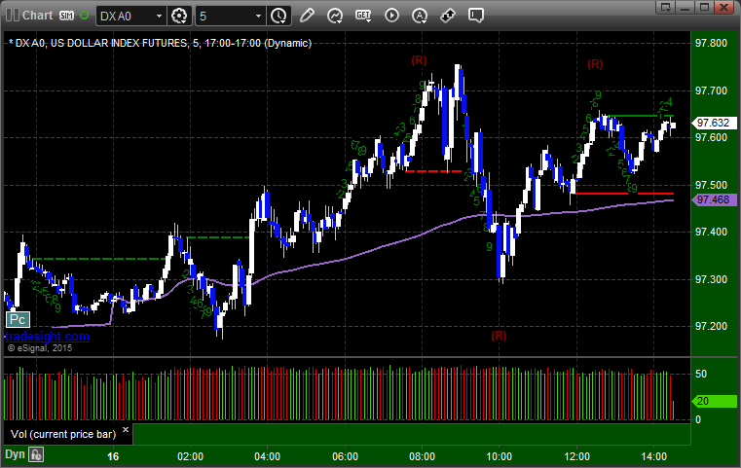Click the Chart window title label

(x=38, y=16)
